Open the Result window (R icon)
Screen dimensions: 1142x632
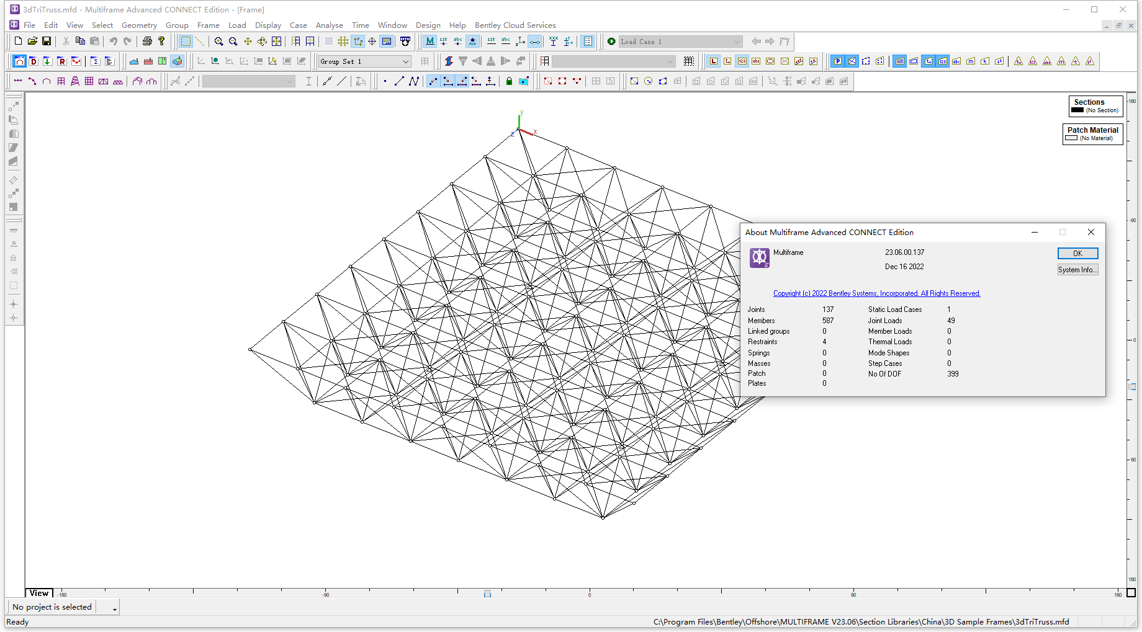coord(61,61)
